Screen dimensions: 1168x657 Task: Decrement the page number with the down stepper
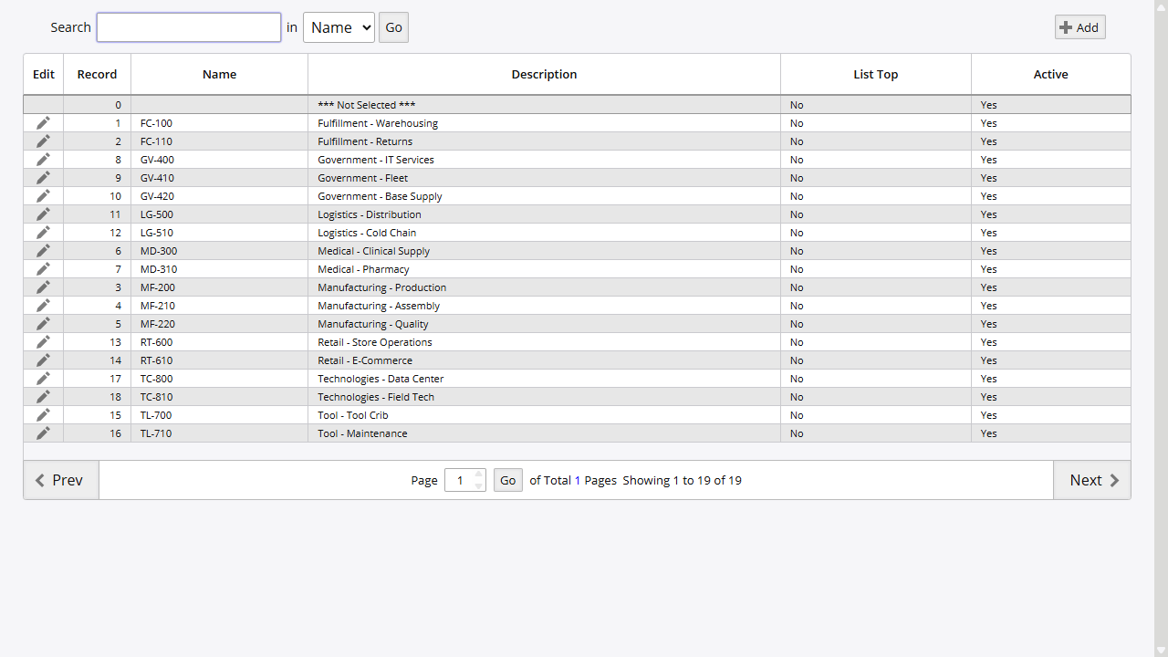click(478, 485)
